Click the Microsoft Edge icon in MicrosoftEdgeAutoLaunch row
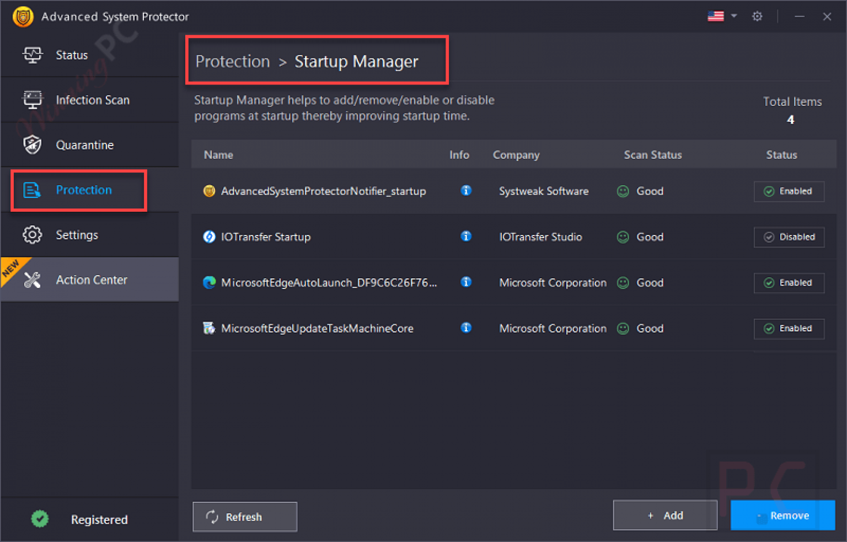 (209, 283)
